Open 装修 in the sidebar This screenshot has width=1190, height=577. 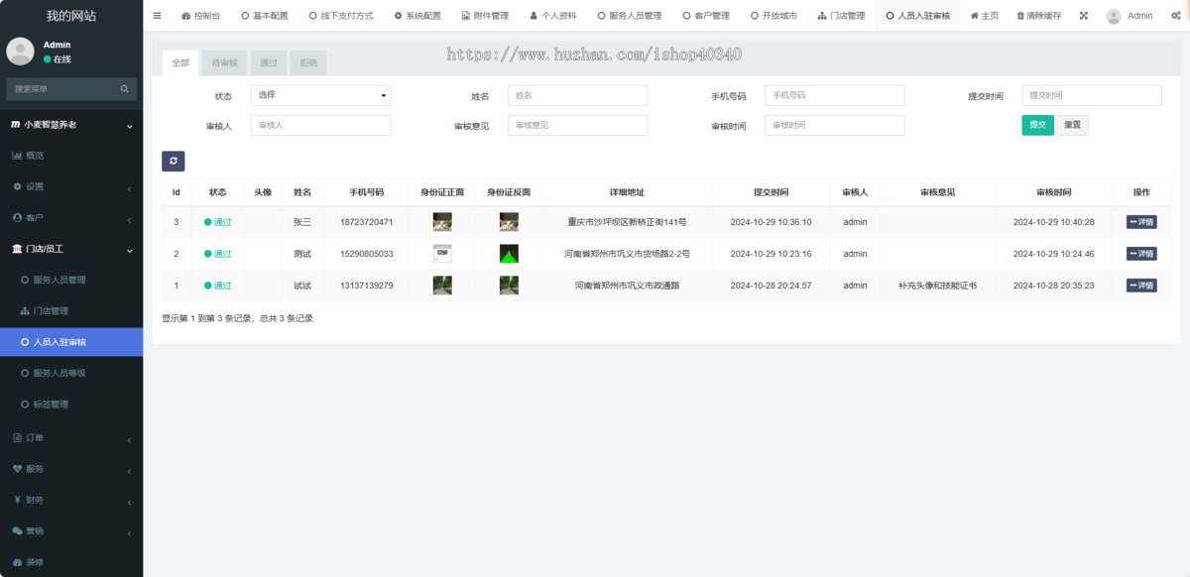71,562
